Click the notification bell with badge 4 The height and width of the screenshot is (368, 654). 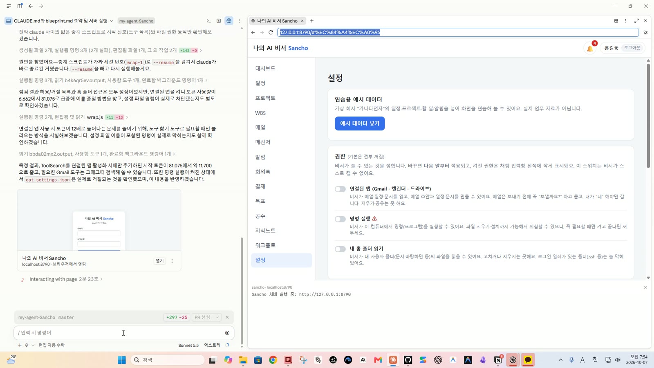pos(590,48)
